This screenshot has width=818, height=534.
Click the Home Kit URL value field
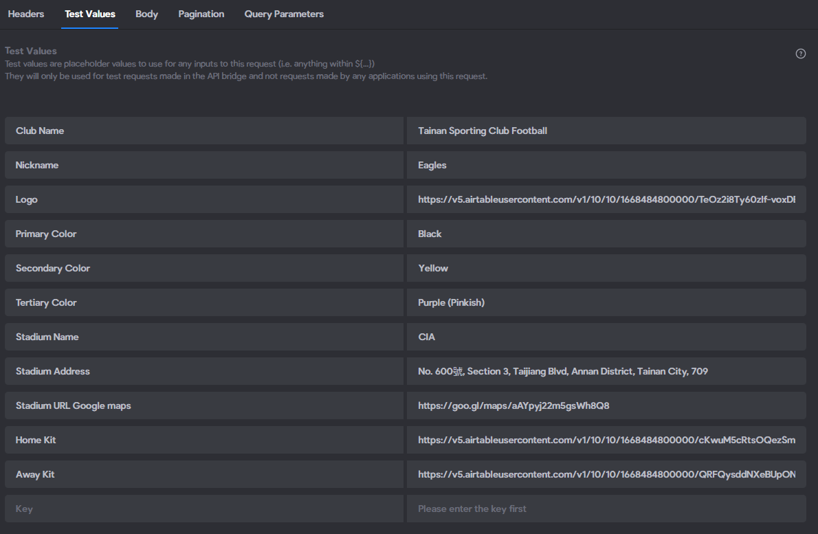[606, 440]
